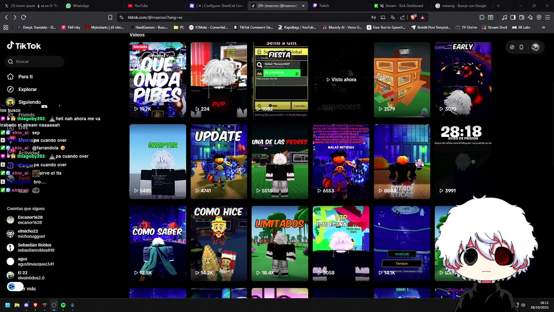Open the UPDATE video with 4741 views

(219, 162)
